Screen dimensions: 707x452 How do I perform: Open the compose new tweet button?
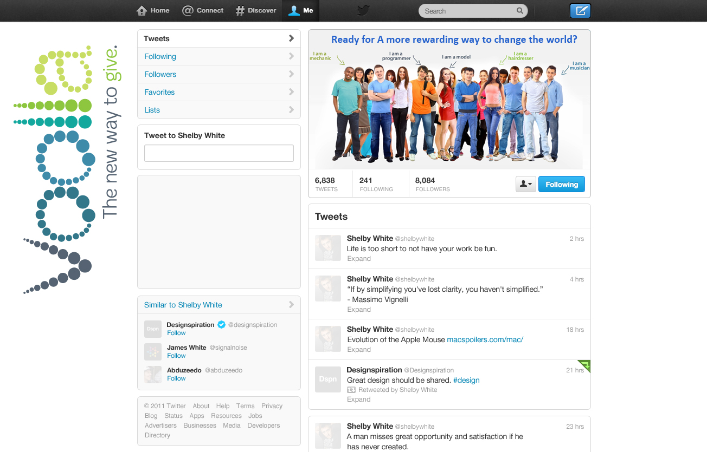click(x=580, y=11)
